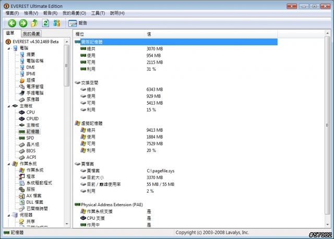Select the 交換空間 section row

point(89,83)
